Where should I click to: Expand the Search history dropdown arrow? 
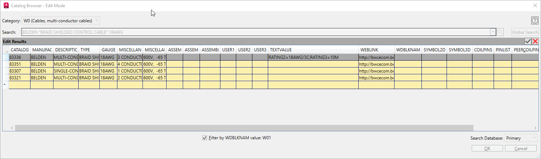pos(493,32)
